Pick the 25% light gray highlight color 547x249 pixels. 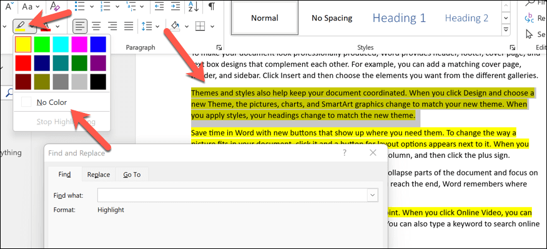tap(79, 82)
